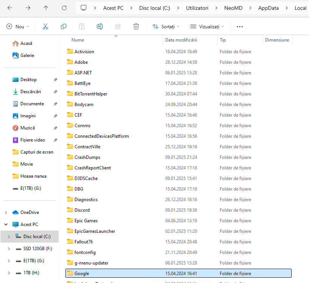
Task: Go up one folder level
Action: [46, 8]
